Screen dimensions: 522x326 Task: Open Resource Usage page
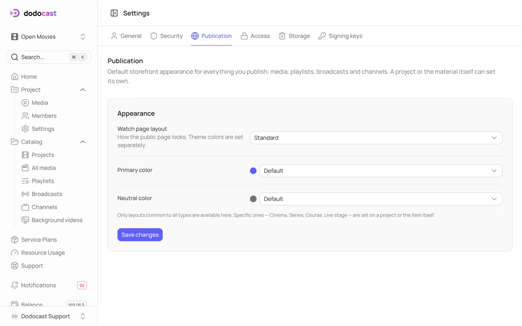[49, 253]
